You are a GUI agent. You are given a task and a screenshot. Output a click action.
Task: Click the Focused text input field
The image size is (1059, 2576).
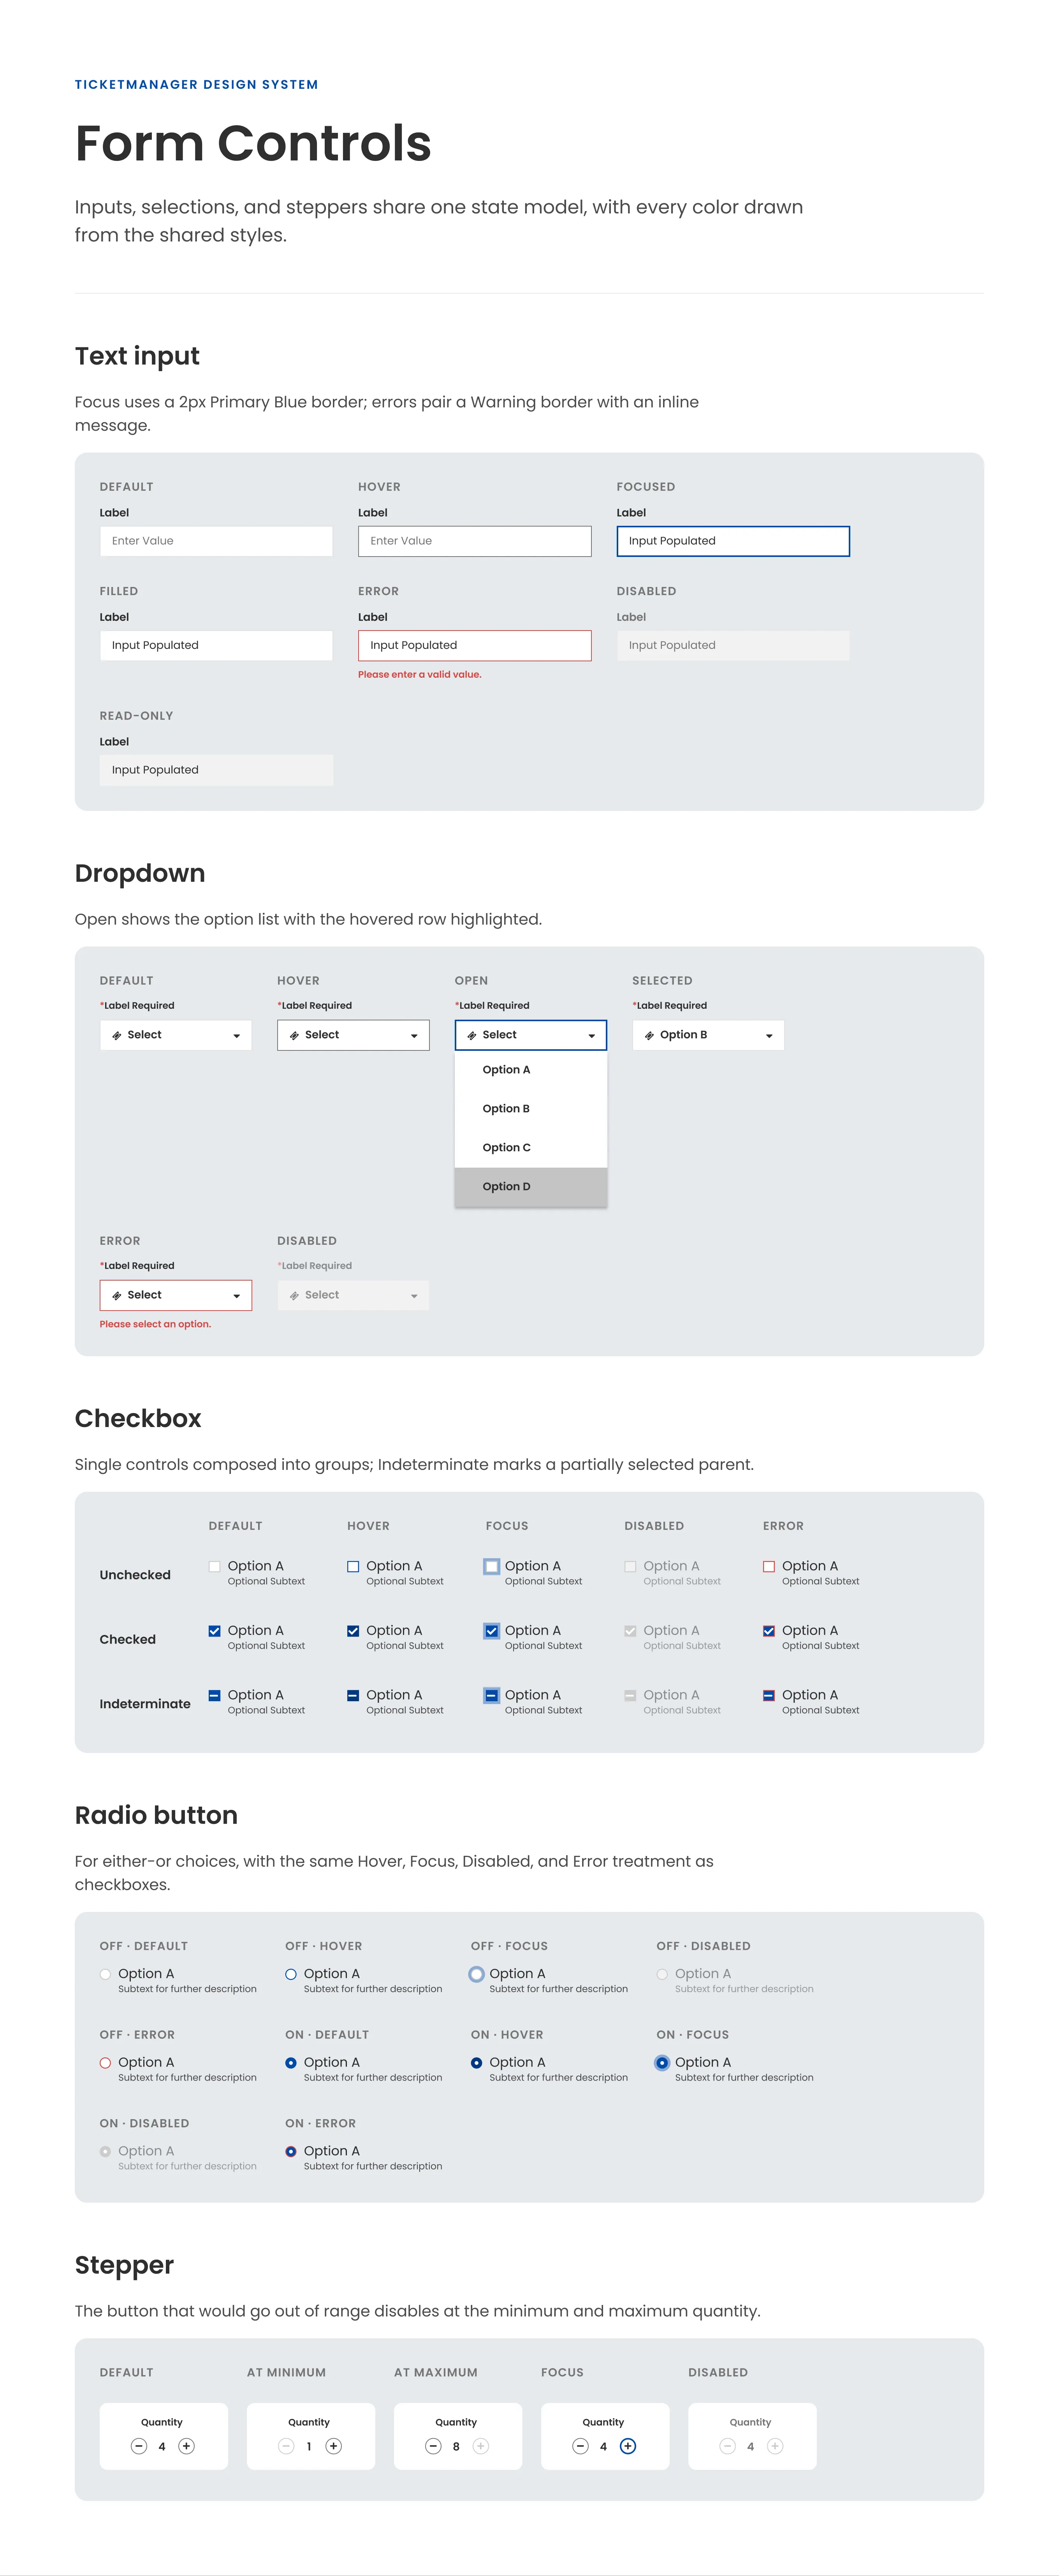[733, 541]
